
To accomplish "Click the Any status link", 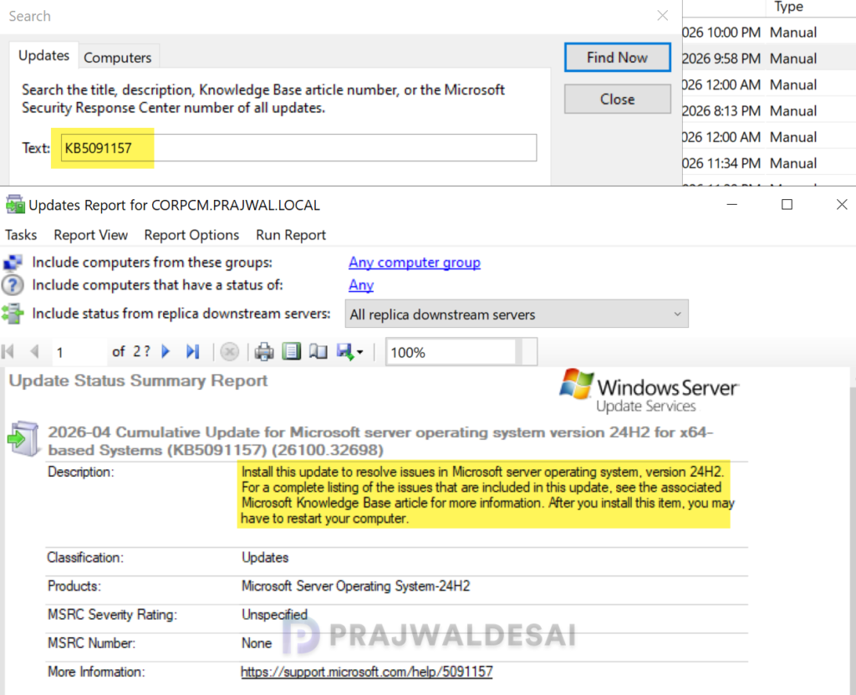I will pos(361,284).
